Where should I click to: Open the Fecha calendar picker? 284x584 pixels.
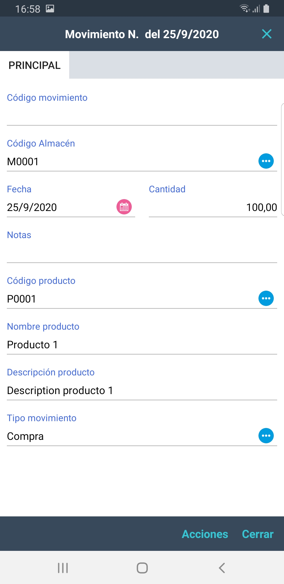pos(124,207)
